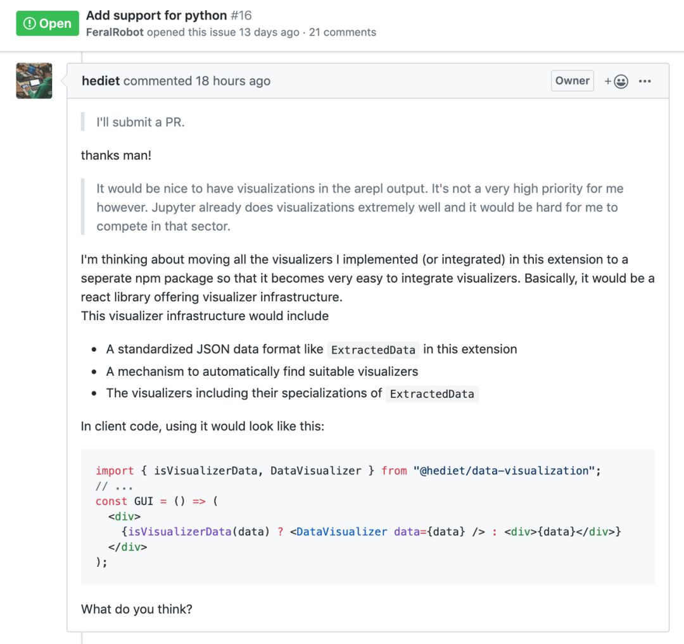
Task: Click the Owner badge on comment
Action: [572, 80]
